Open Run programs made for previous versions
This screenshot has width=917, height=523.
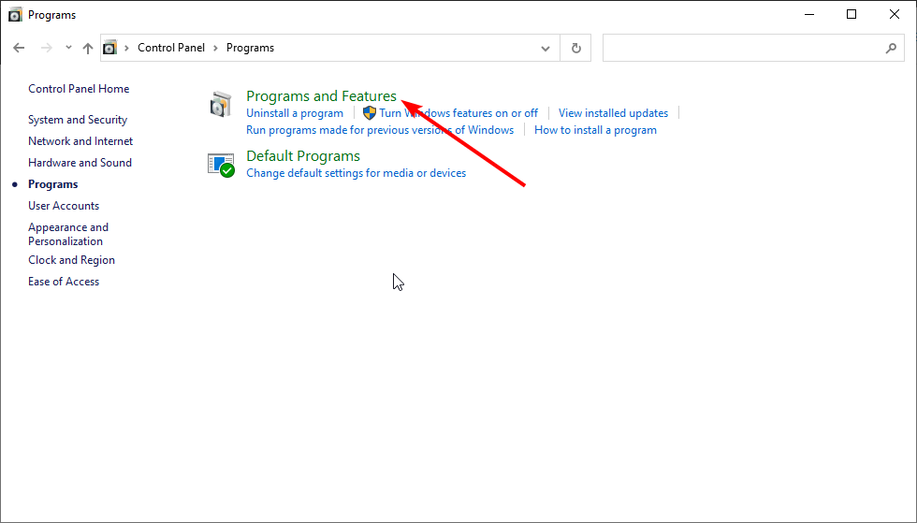[380, 130]
